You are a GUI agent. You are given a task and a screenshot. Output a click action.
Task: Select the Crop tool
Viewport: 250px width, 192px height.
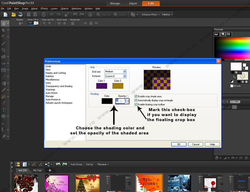point(4,50)
